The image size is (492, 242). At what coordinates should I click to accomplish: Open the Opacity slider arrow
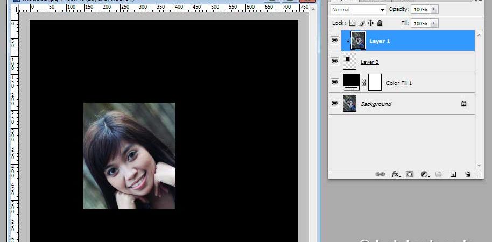pyautogui.click(x=434, y=9)
